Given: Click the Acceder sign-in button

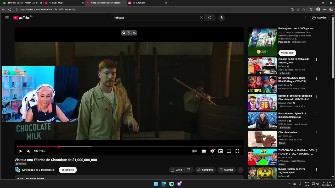Looking at the screenshot, I should pyautogui.click(x=319, y=18).
